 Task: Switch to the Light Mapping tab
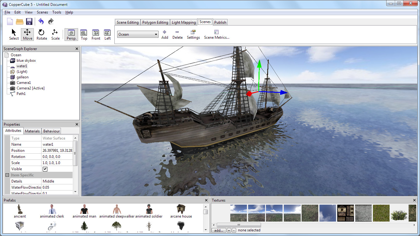(x=184, y=22)
